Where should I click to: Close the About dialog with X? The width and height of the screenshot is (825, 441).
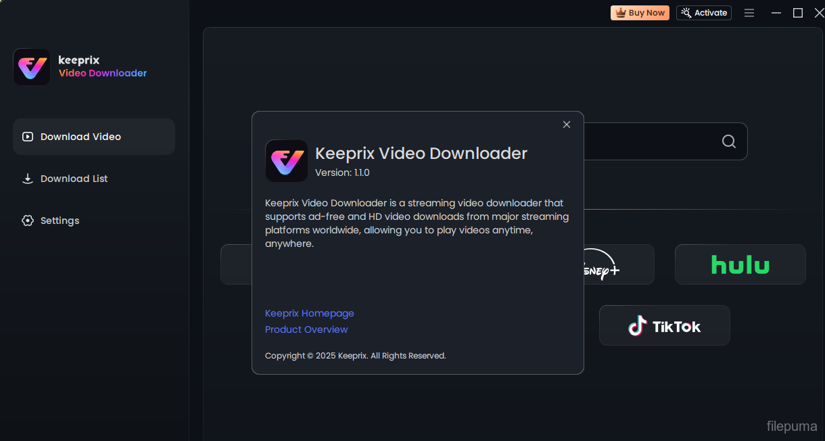click(x=567, y=124)
